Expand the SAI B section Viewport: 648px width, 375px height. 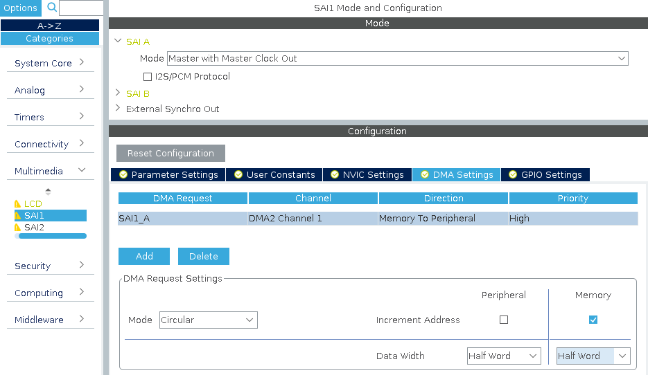click(118, 93)
